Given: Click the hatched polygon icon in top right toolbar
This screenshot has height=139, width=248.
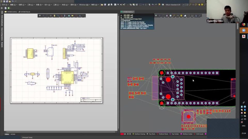Looking at the screenshot, I should point(188,5).
